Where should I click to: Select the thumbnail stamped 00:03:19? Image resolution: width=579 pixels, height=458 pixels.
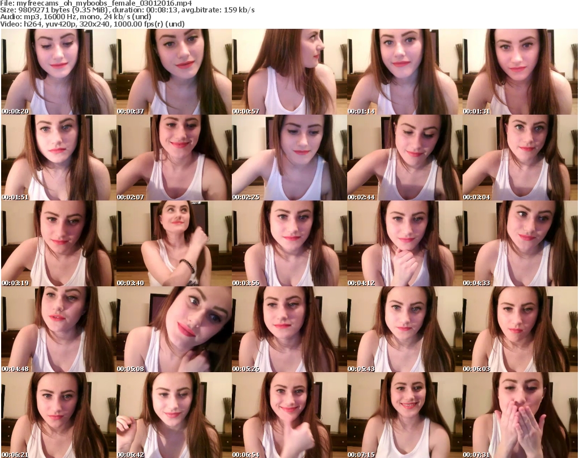(x=58, y=244)
